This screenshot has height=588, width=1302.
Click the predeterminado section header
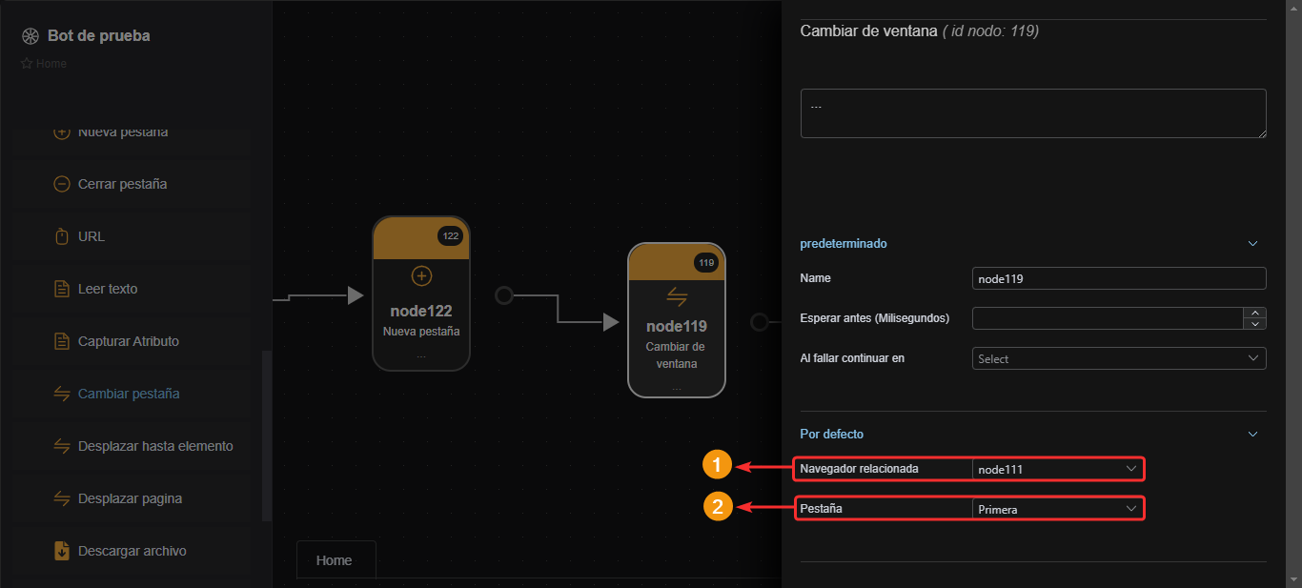pos(844,244)
